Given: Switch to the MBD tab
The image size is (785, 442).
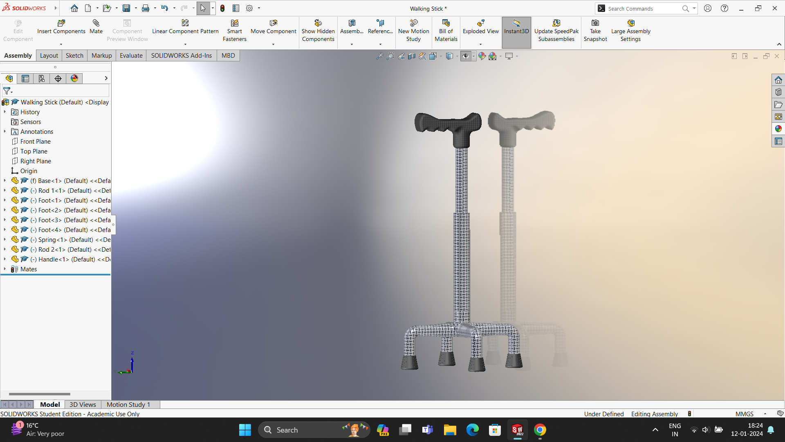Looking at the screenshot, I should click(228, 56).
